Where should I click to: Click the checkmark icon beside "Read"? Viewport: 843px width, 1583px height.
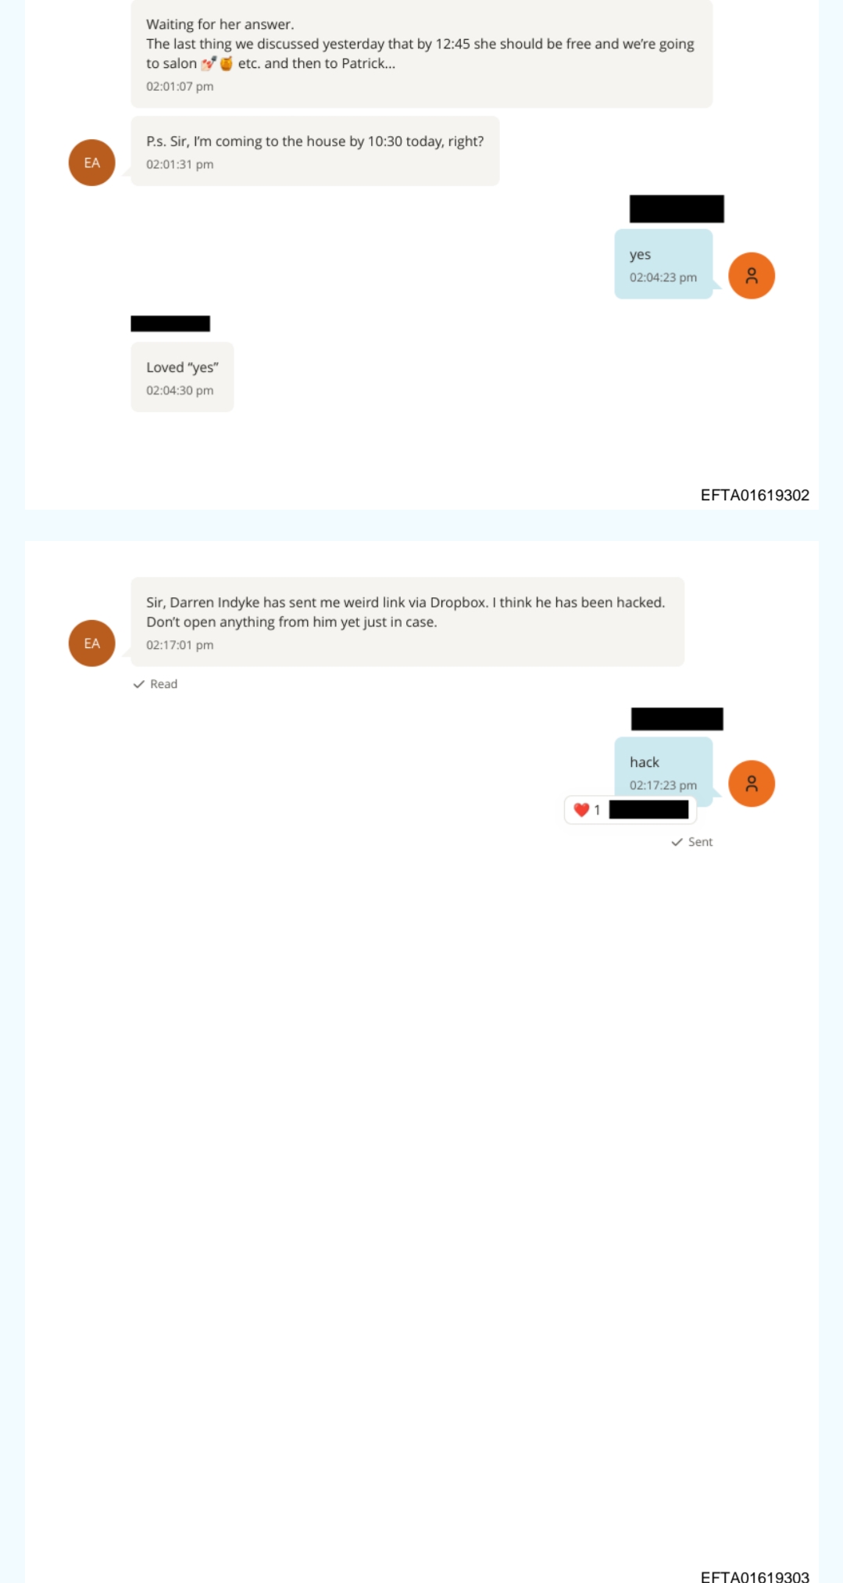pyautogui.click(x=139, y=684)
